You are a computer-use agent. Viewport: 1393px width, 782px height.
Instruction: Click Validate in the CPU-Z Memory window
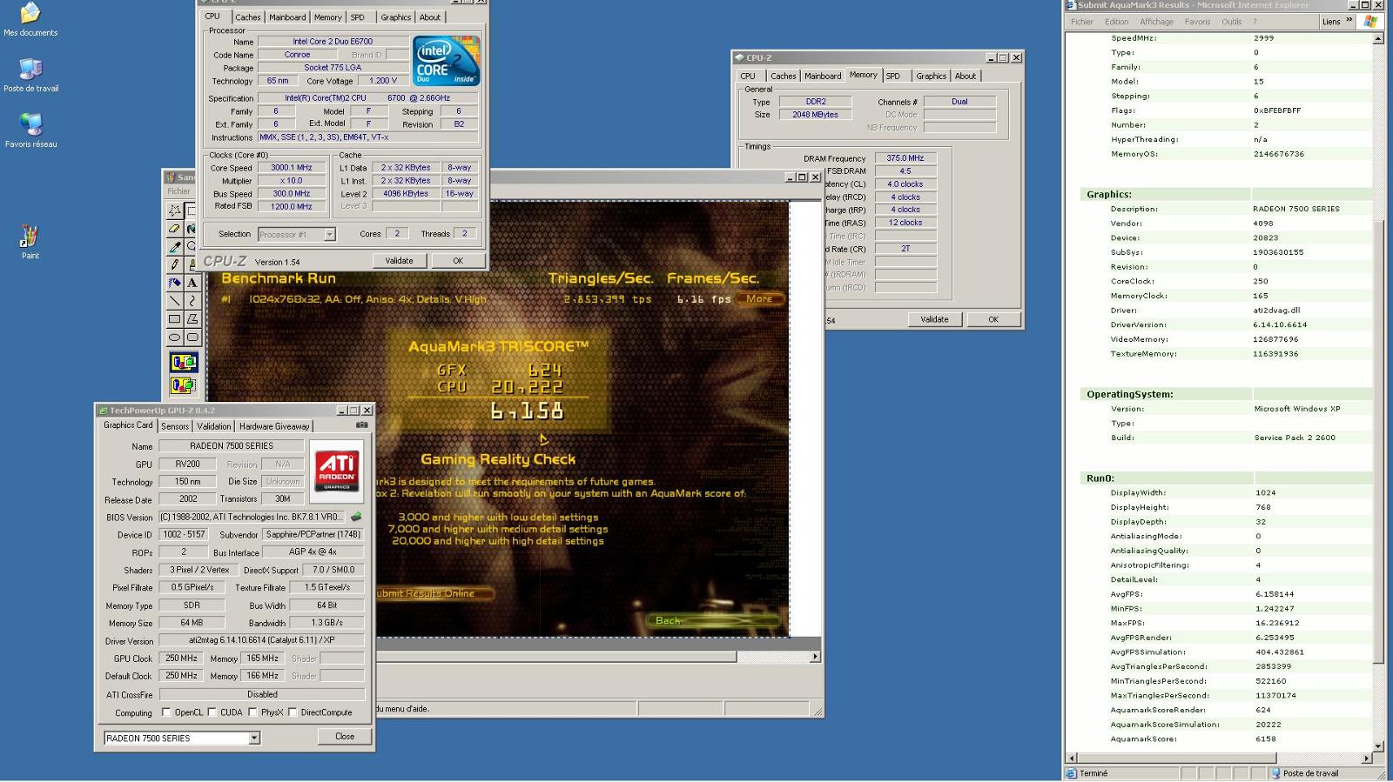click(934, 319)
